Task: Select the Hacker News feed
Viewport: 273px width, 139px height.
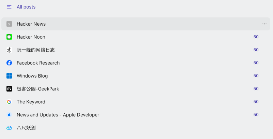Action: 31,24
